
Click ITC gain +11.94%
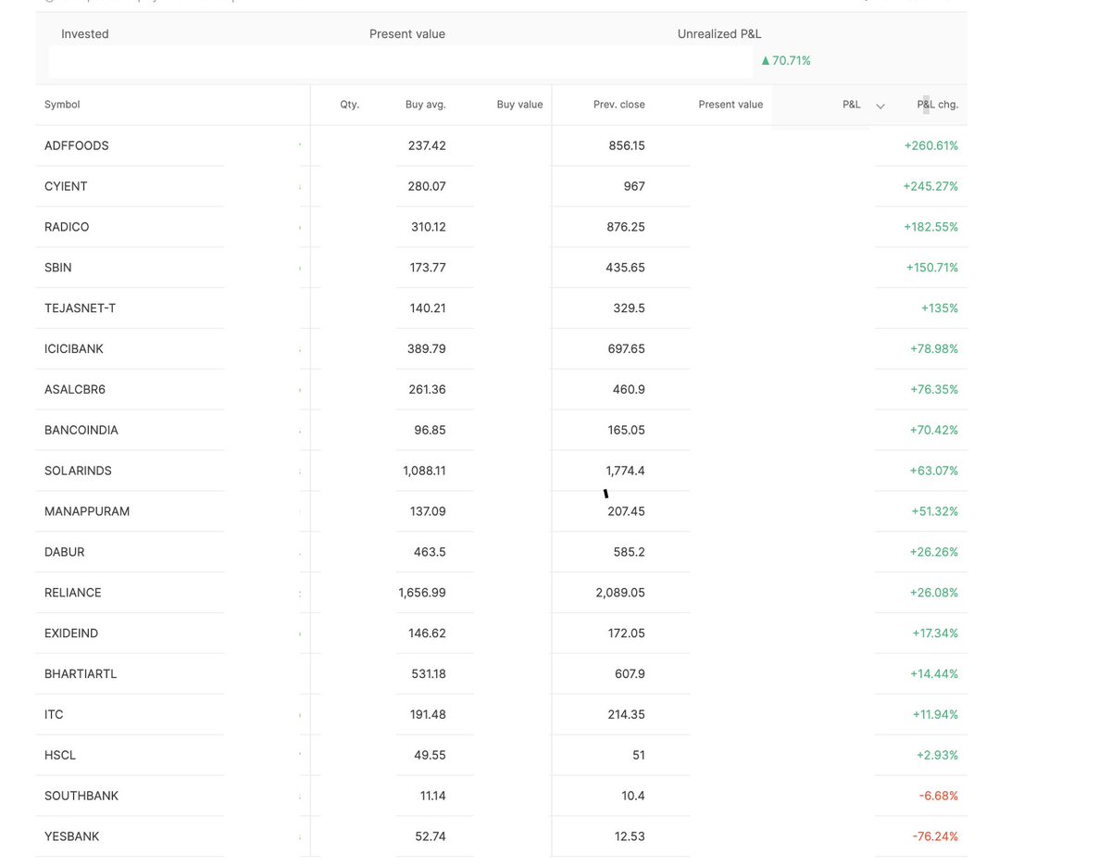pos(935,716)
